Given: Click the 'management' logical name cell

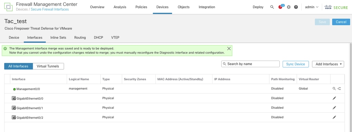Looking at the screenshot, I should [78, 88].
